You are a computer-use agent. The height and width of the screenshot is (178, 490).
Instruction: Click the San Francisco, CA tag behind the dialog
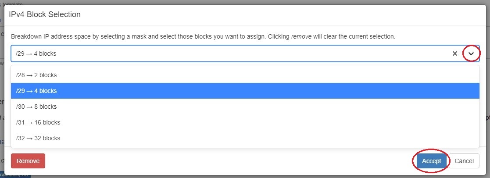pos(15,176)
